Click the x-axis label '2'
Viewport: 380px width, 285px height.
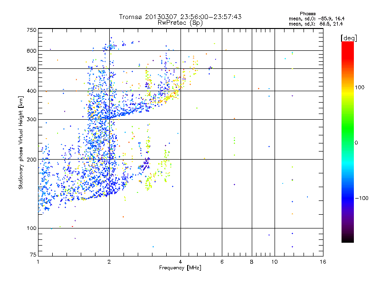109,262
